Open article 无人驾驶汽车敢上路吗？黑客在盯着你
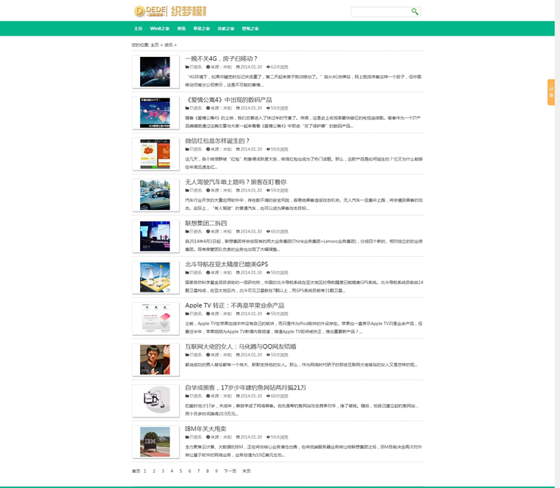 pyautogui.click(x=235, y=182)
